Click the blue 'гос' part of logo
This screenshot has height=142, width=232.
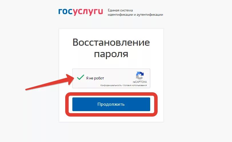click(x=66, y=11)
